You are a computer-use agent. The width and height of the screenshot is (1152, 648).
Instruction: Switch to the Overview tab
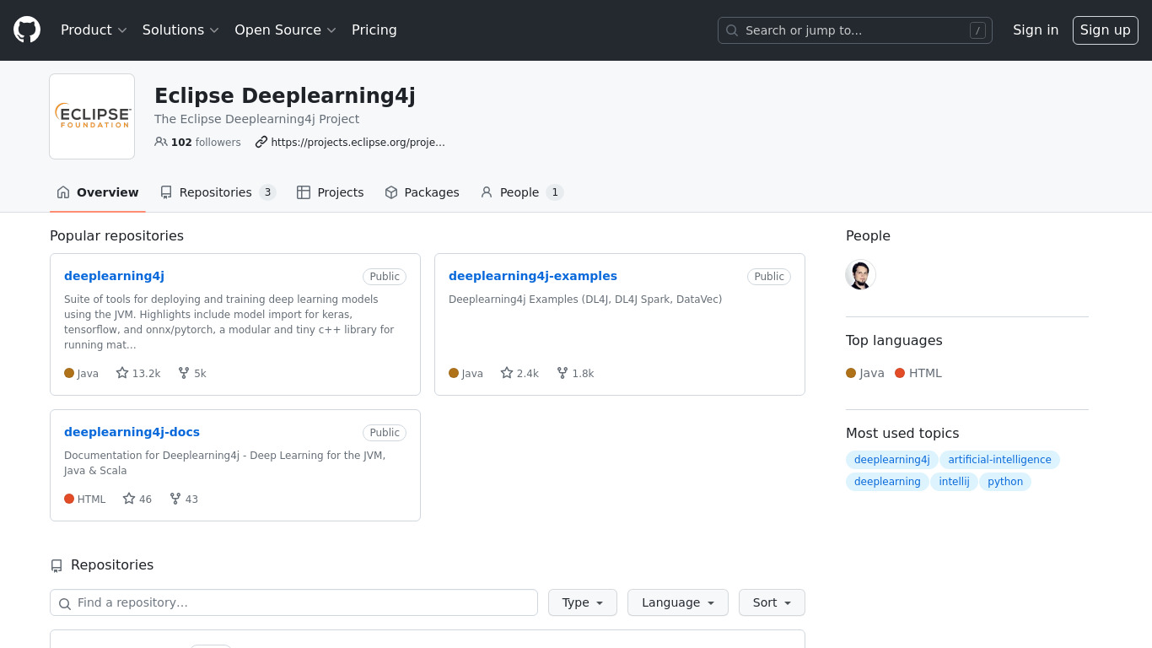98,192
